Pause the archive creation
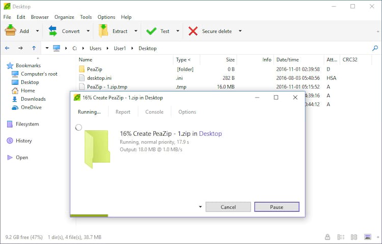The width and height of the screenshot is (382, 244). tap(277, 207)
